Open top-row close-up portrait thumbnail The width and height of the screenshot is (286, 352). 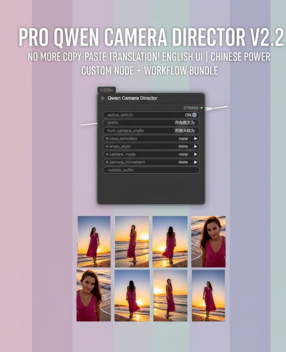point(208,241)
